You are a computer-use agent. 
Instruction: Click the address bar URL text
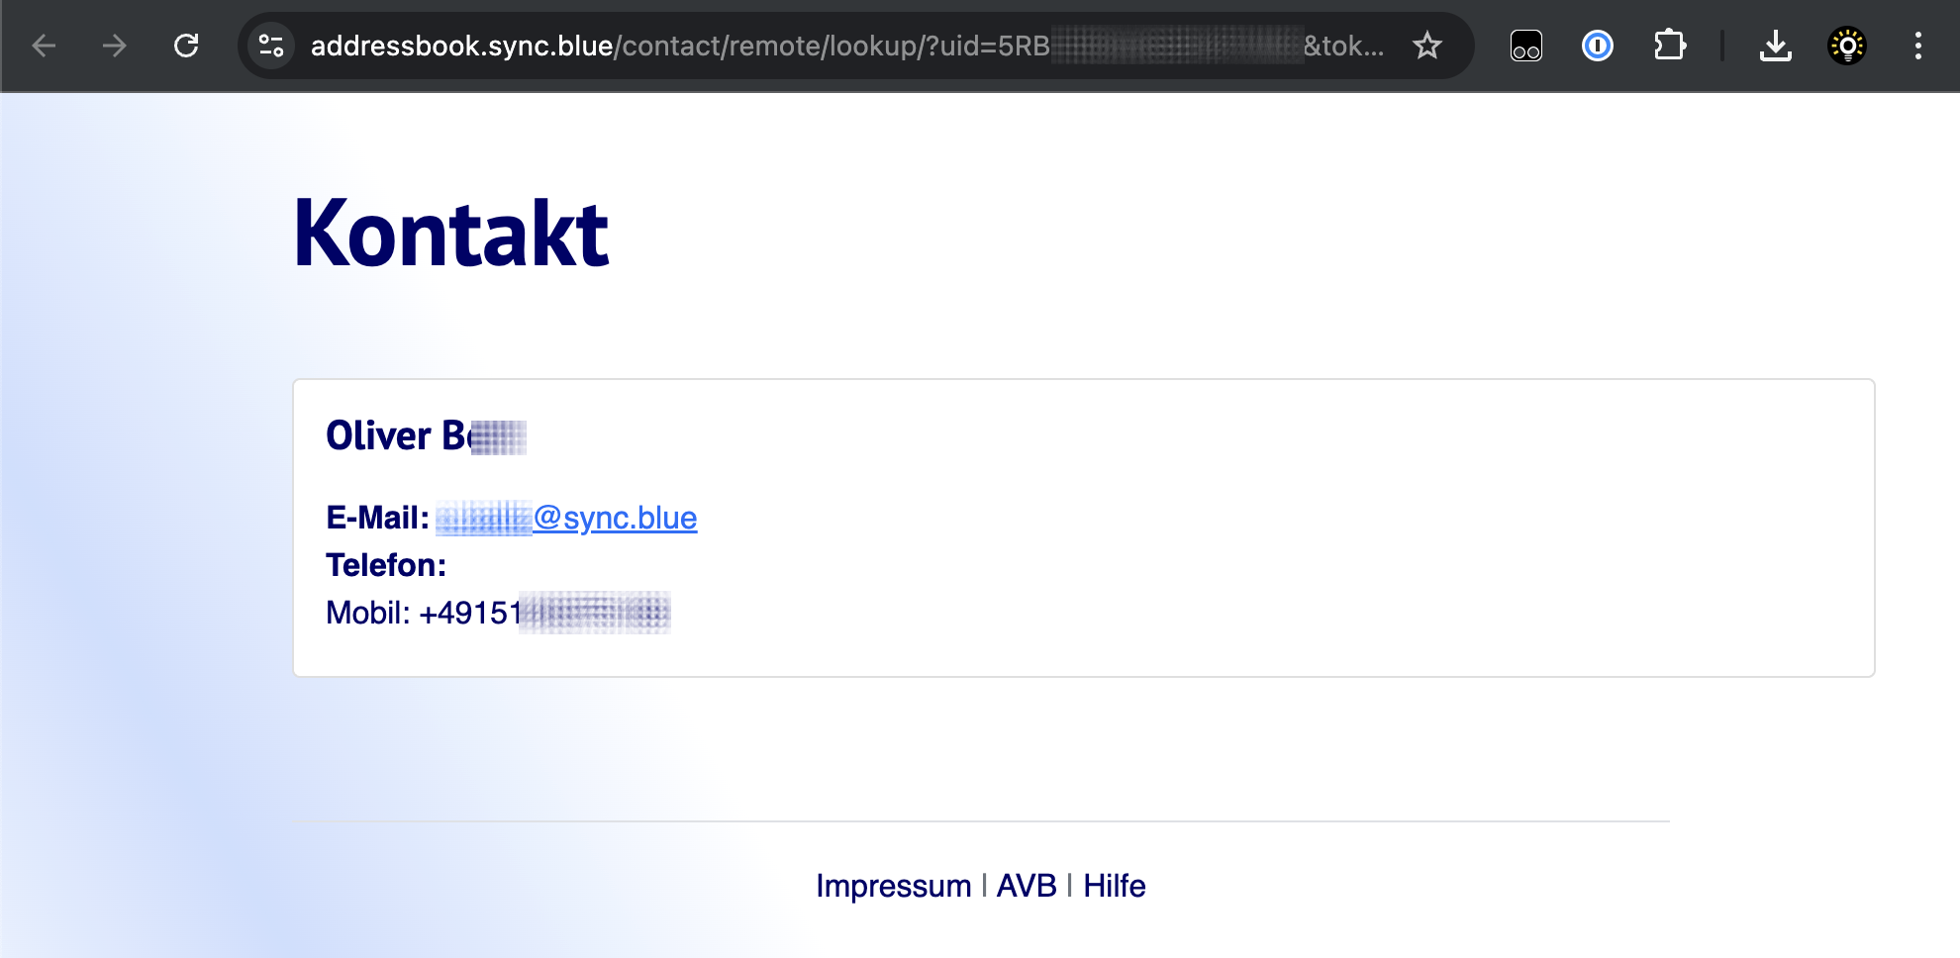point(847,46)
